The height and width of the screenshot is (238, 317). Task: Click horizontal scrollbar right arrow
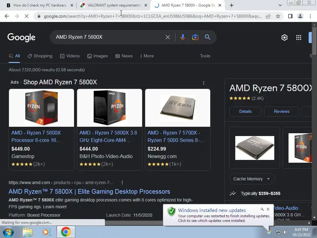(x=309, y=223)
